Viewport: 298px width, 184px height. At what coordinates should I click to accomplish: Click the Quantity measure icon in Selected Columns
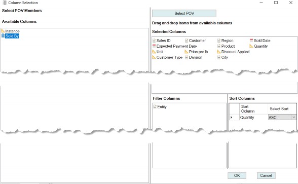[x=251, y=46]
